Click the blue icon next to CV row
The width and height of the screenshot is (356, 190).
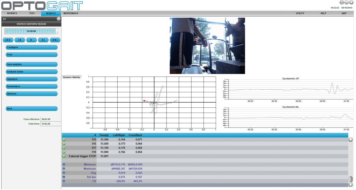pos(64,181)
